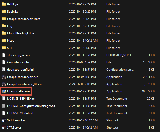Click the .doorstop_version file icon
The height and width of the screenshot is (132, 160).
(x=4, y=55)
